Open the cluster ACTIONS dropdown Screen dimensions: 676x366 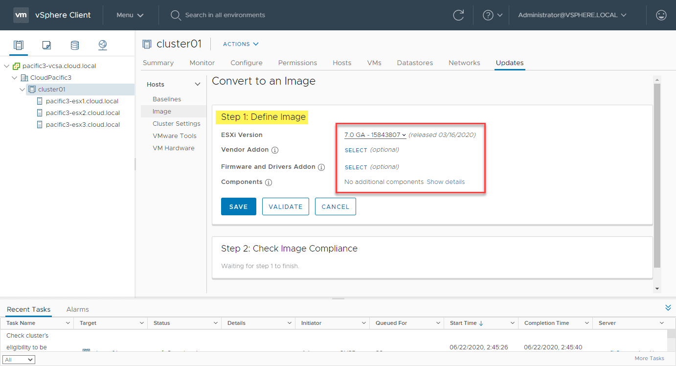click(241, 44)
